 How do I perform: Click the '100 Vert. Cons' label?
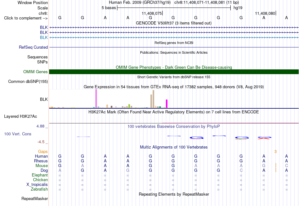(18, 134)
